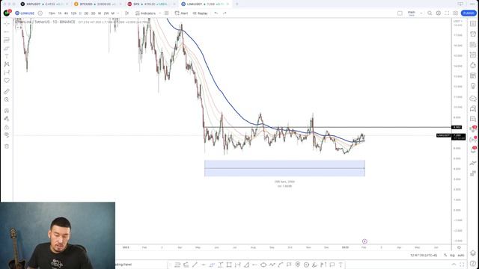Open quick search magnifier in top bar
The height and width of the screenshot is (269, 479).
click(430, 13)
